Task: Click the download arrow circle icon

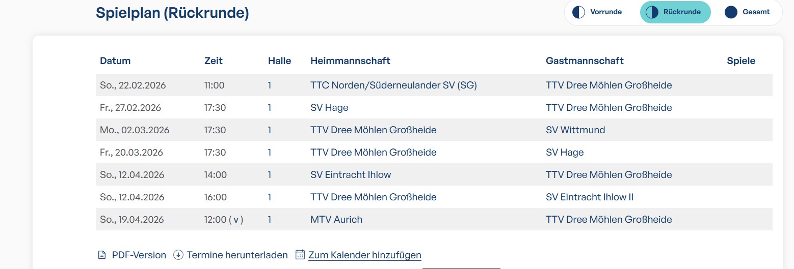Action: [178, 255]
